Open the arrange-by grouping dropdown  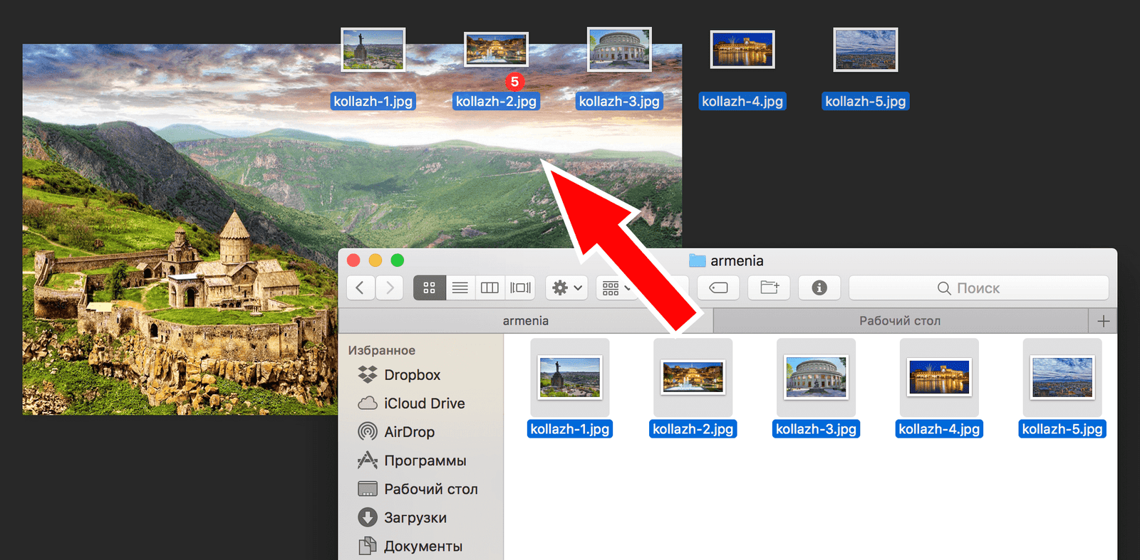pos(616,287)
